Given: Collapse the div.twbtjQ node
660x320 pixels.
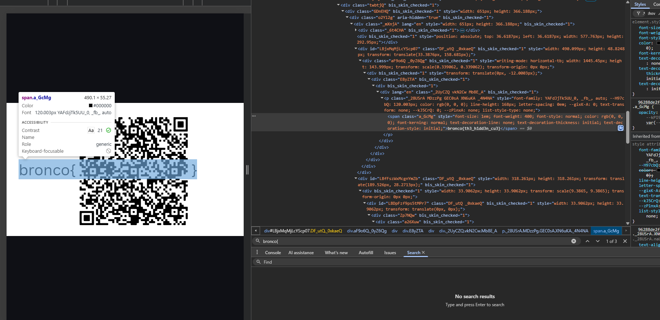Looking at the screenshot, I should [x=338, y=5].
